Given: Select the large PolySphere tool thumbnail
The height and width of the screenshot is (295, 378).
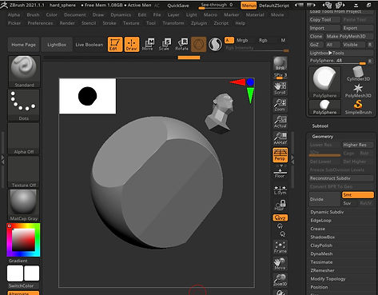Looking at the screenshot, I should (324, 82).
